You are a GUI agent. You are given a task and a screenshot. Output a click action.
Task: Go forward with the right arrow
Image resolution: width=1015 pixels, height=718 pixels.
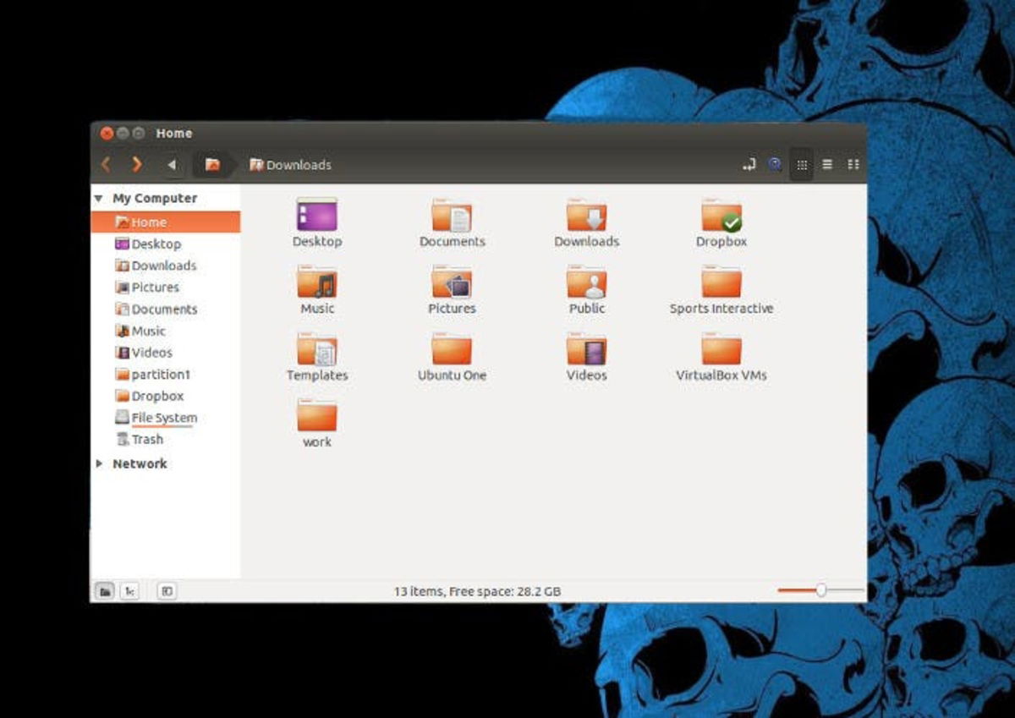137,165
